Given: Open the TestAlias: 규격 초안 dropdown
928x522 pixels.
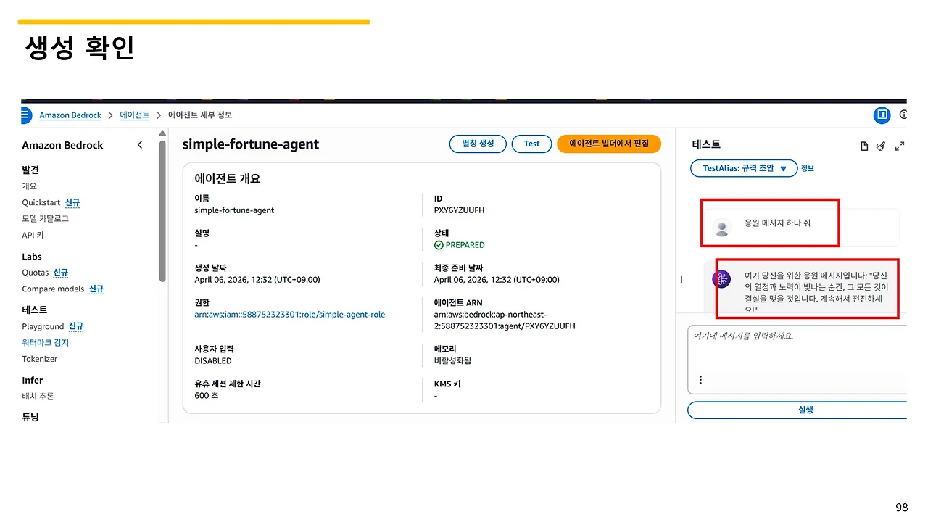Looking at the screenshot, I should point(744,168).
